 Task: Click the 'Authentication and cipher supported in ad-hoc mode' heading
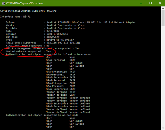click(43, 115)
